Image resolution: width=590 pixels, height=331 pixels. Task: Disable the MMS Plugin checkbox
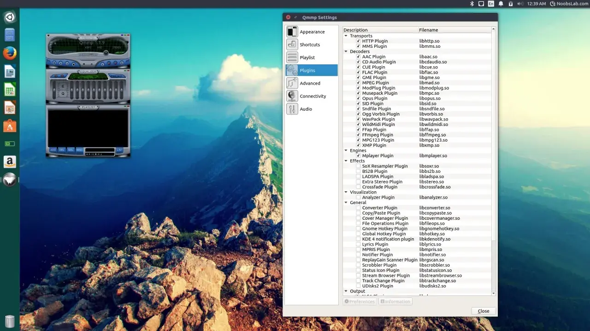(x=358, y=46)
